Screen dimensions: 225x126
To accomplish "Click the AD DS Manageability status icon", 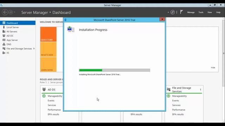I will [44, 96].
